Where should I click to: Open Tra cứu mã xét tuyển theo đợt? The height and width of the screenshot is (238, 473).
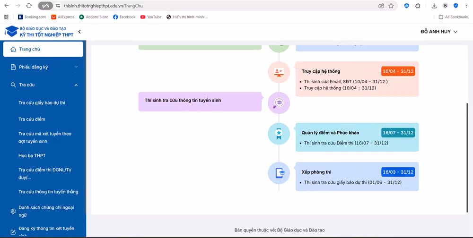coord(44,137)
